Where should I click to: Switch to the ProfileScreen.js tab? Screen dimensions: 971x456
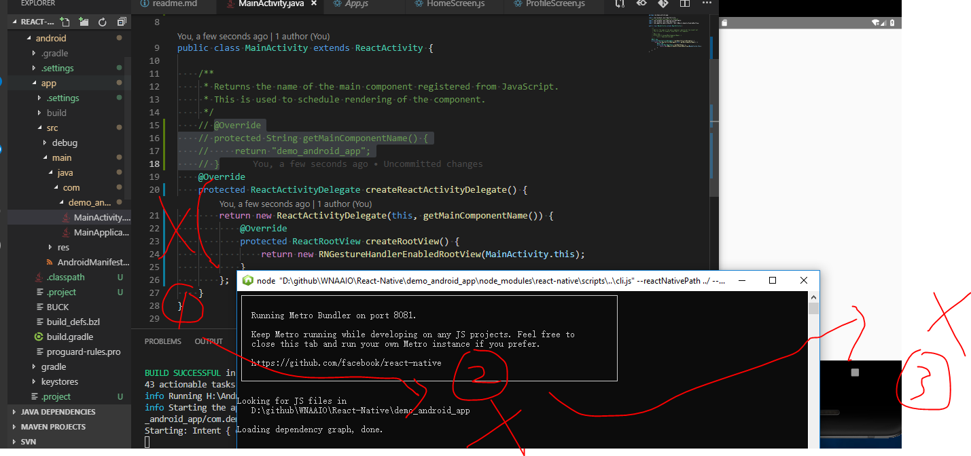(554, 4)
